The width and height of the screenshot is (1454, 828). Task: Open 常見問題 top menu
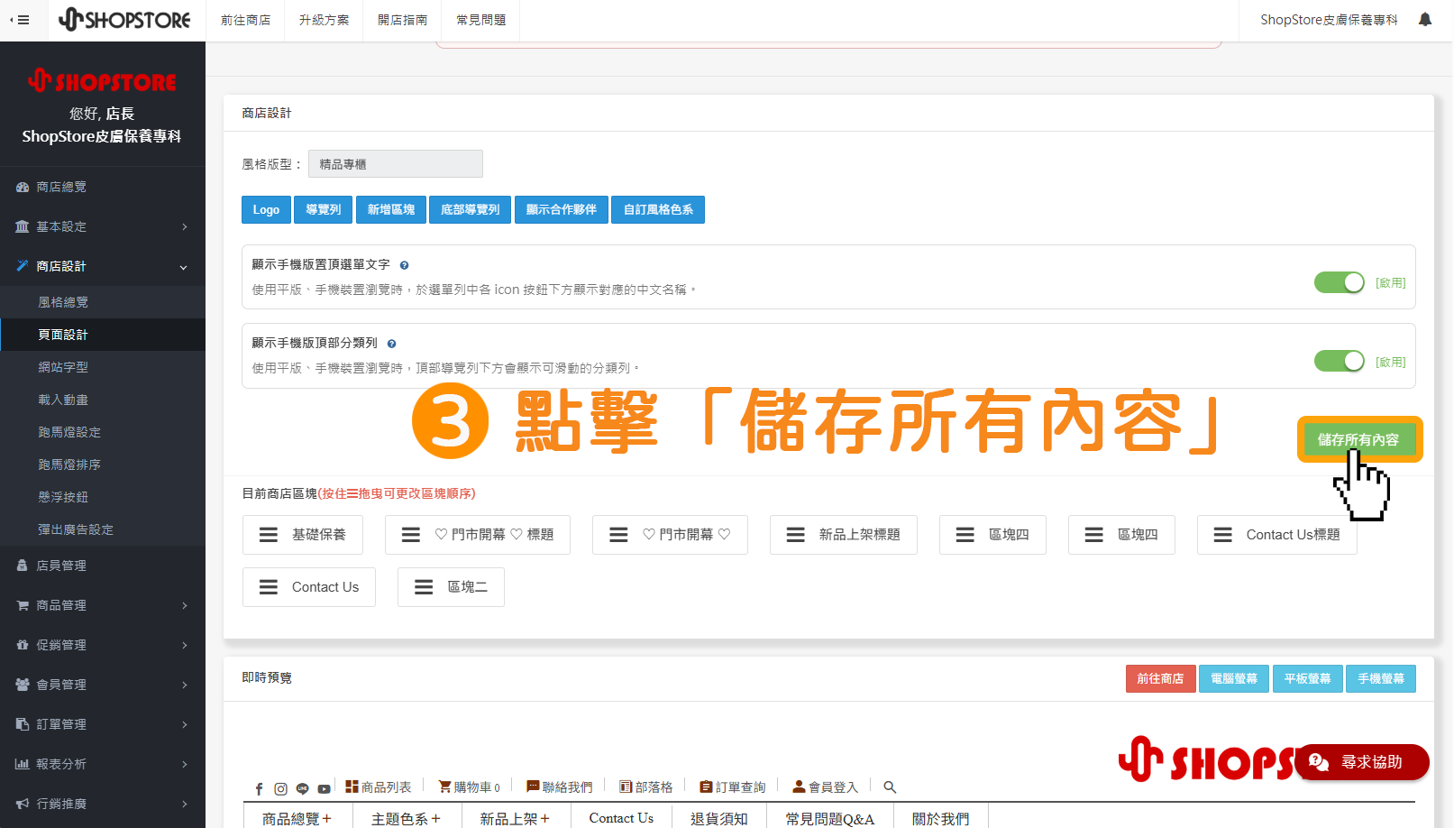(x=480, y=20)
